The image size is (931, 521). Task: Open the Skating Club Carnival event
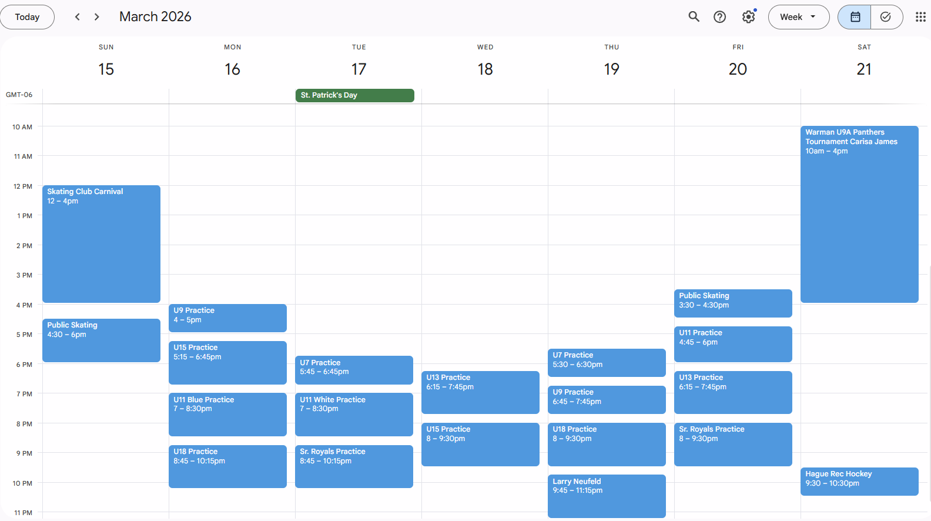[101, 243]
